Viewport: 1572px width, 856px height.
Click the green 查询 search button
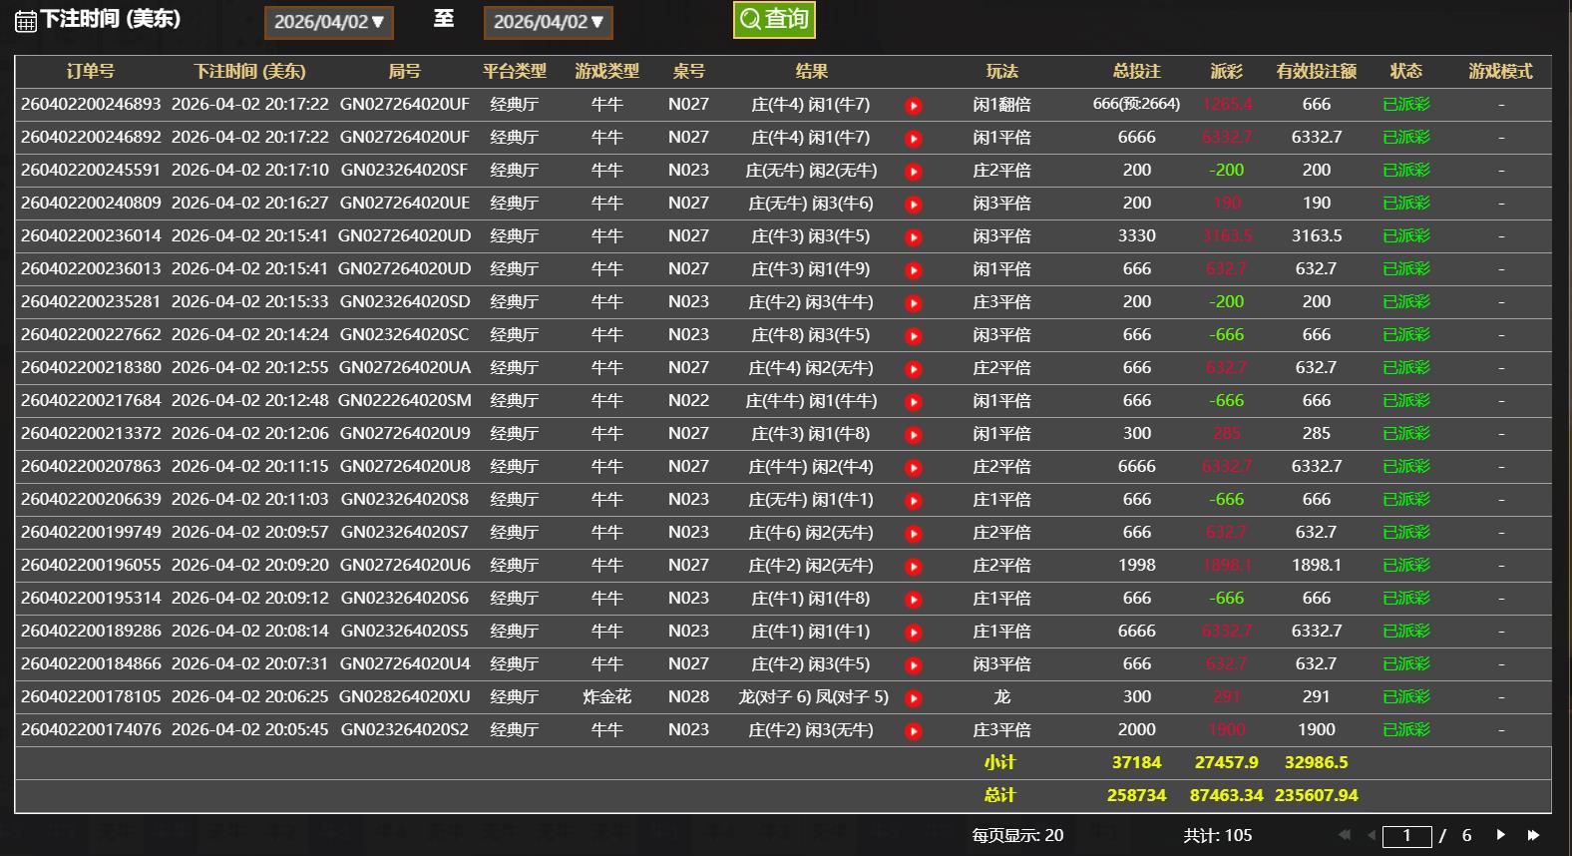tap(774, 19)
